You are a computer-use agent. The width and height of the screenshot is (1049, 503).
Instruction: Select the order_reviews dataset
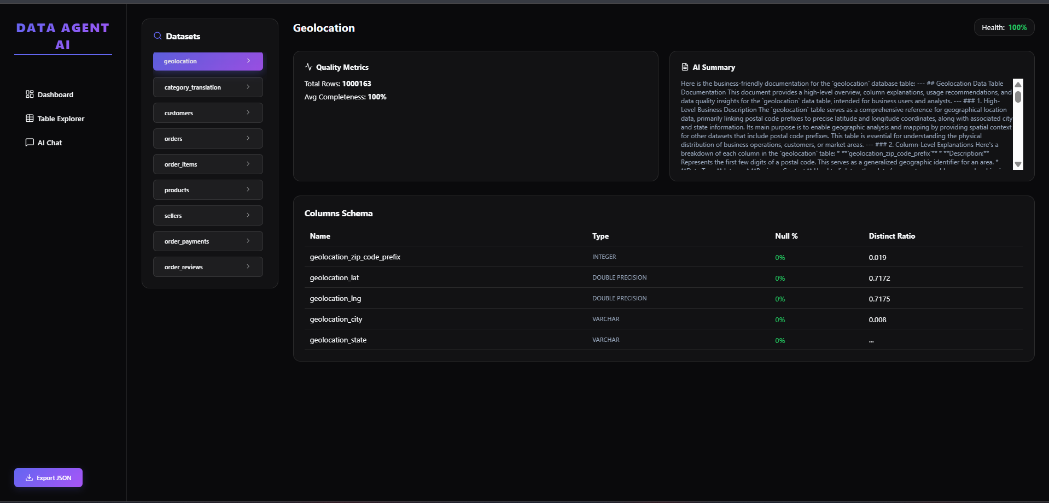[208, 267]
